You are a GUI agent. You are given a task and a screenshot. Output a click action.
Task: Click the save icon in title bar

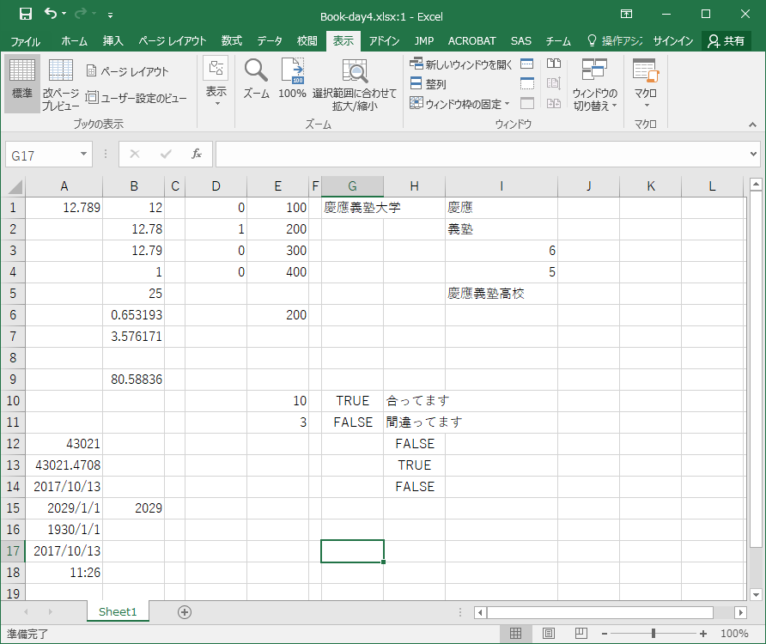click(x=26, y=14)
